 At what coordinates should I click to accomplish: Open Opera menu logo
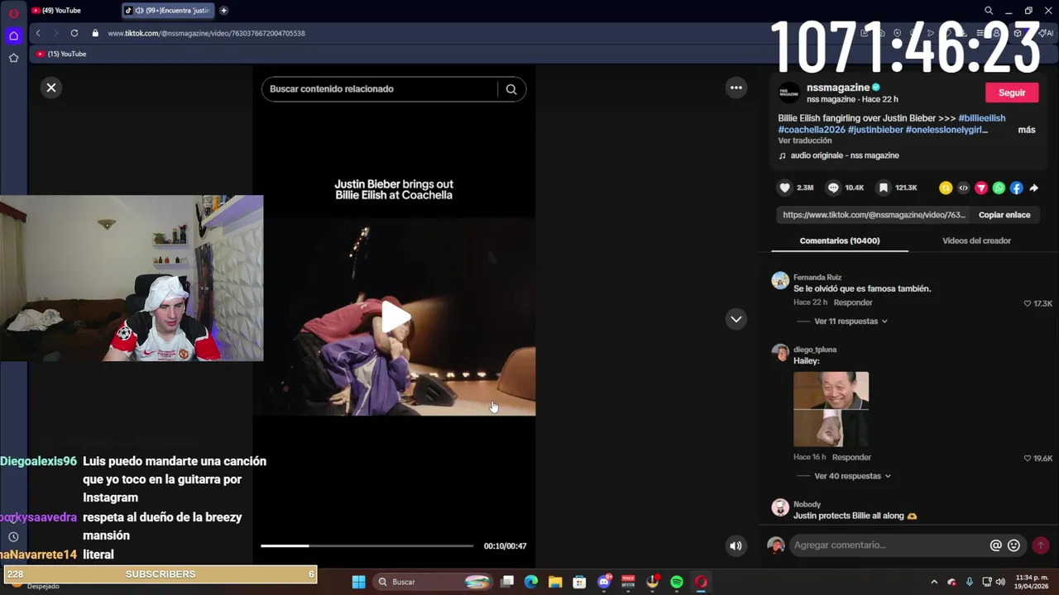tap(13, 12)
